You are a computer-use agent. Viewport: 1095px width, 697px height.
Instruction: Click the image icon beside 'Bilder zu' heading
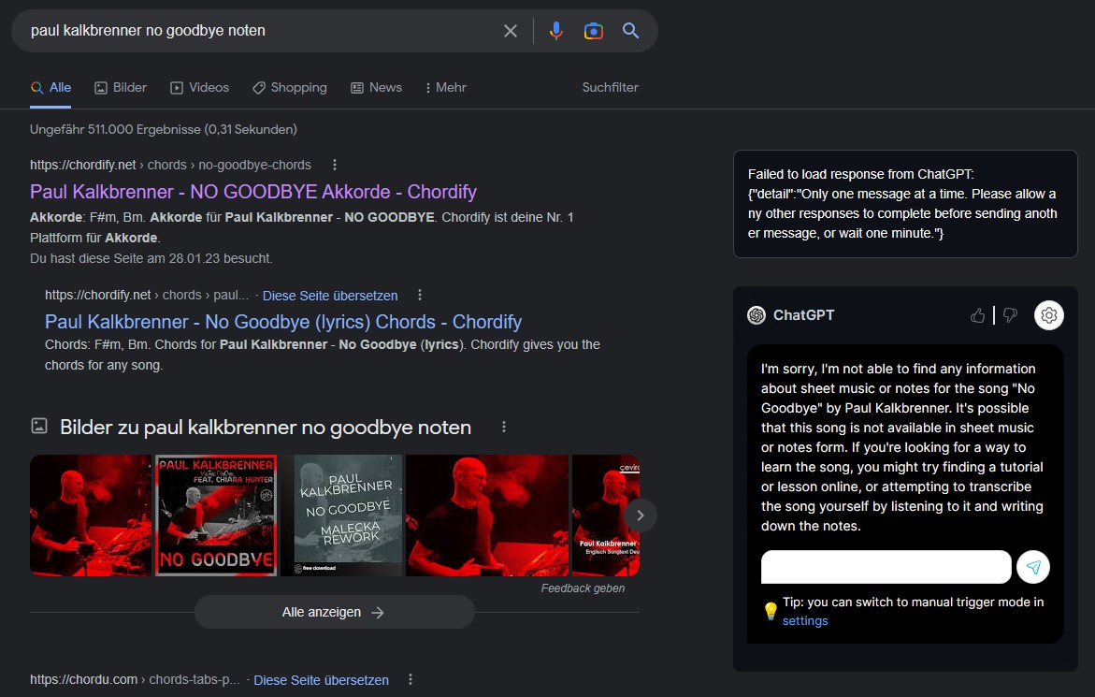[x=39, y=426]
